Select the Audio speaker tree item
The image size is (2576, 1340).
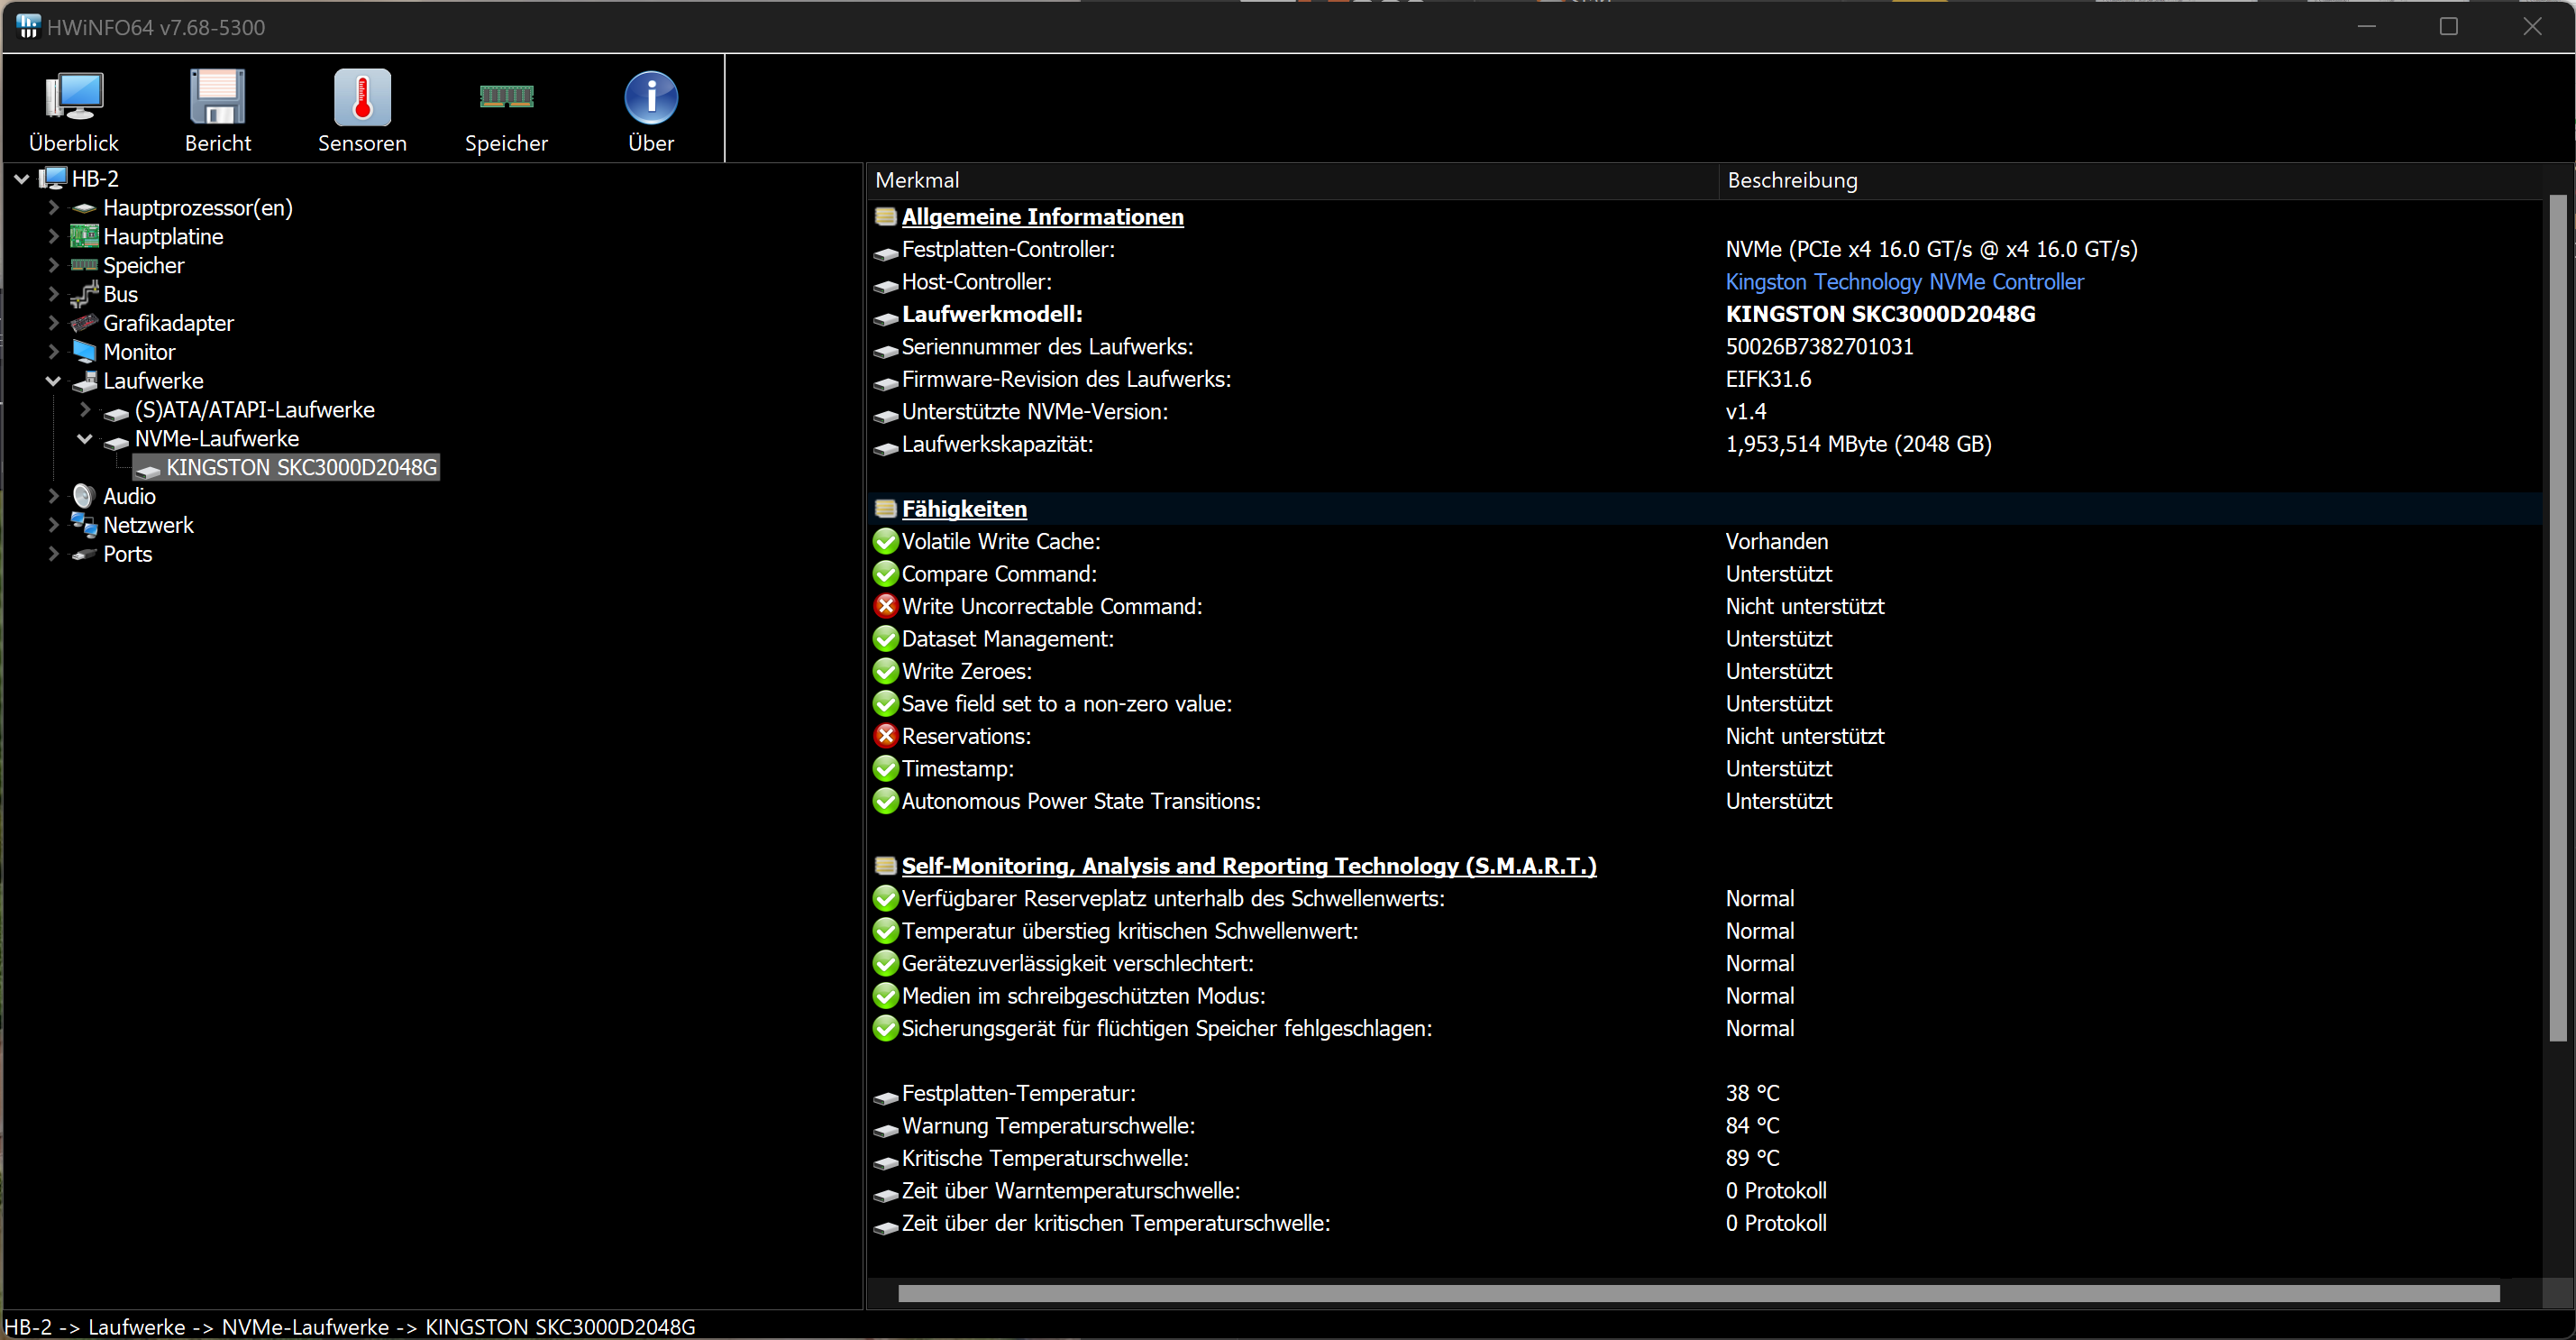(129, 496)
